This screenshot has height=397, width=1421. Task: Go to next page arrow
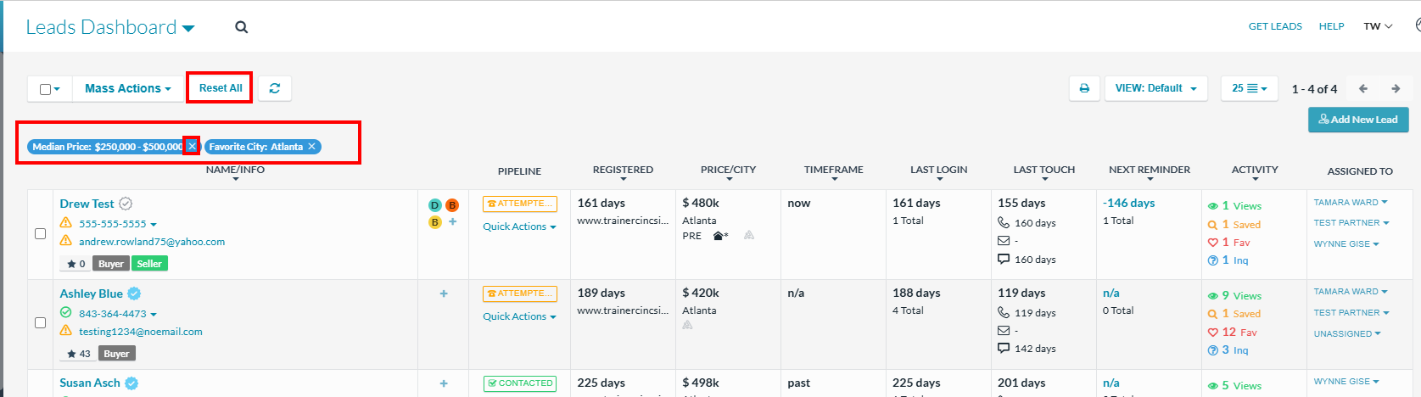tap(1396, 88)
